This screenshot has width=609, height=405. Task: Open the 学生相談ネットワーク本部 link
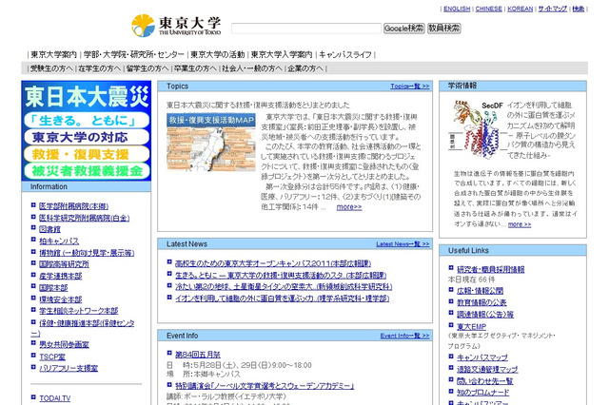pyautogui.click(x=78, y=311)
